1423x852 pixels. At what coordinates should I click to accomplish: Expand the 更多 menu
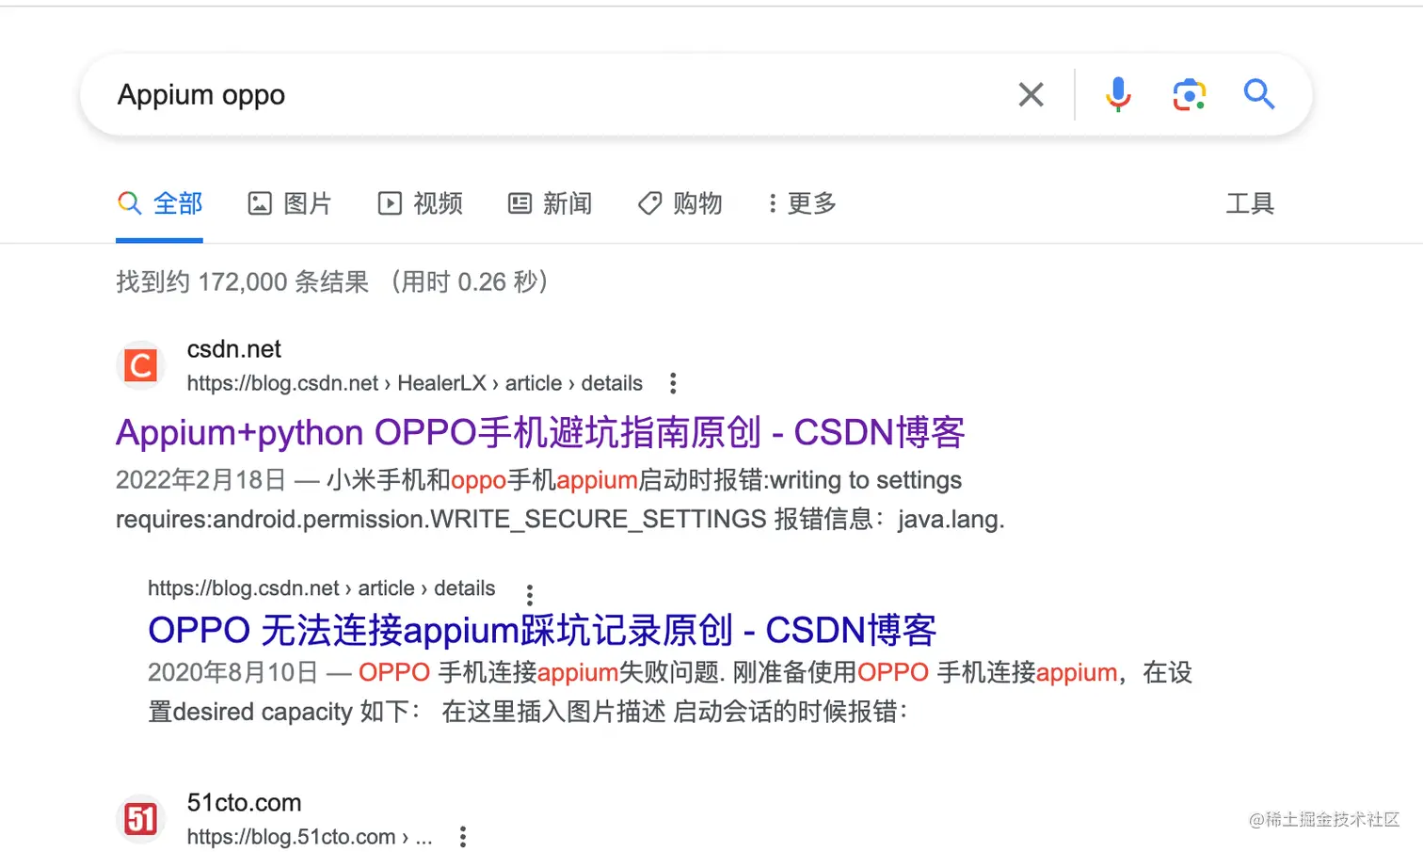(802, 203)
